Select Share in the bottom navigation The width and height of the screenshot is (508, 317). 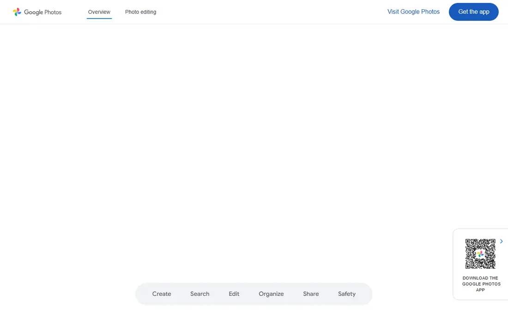[x=311, y=294]
